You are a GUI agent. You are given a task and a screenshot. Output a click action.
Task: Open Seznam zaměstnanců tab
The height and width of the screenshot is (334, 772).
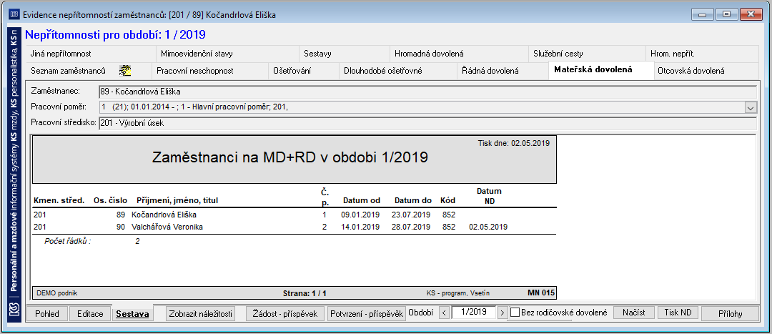[88, 71]
